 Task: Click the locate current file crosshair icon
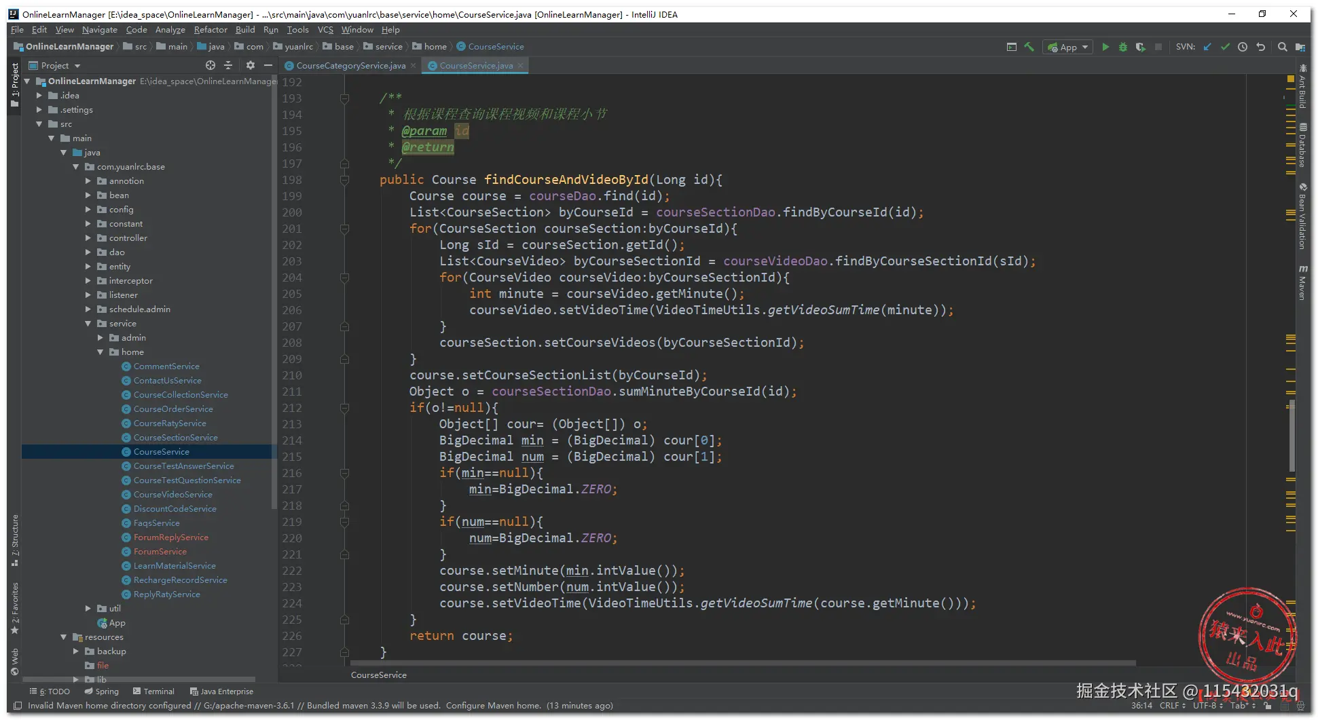tap(210, 65)
